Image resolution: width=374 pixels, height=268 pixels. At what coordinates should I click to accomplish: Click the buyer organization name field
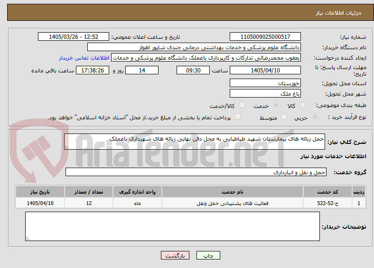pos(194,47)
